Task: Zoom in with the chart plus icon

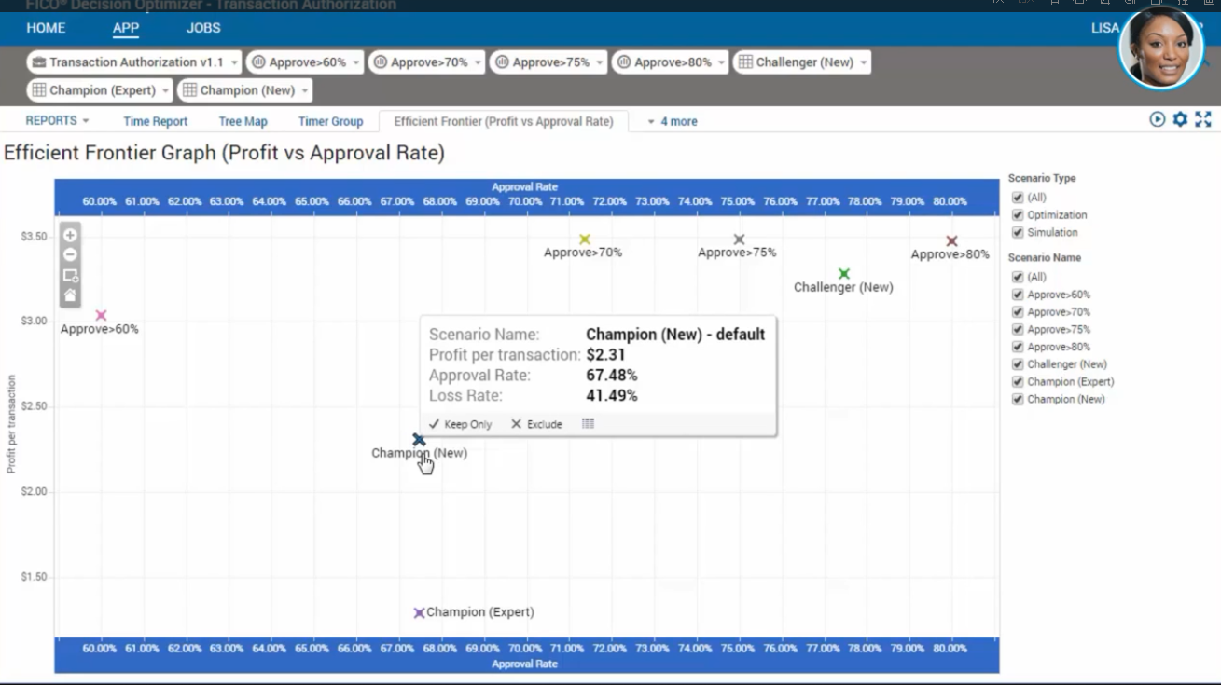Action: 70,236
